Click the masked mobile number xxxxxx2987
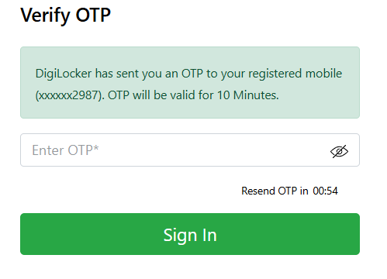 (x=70, y=95)
